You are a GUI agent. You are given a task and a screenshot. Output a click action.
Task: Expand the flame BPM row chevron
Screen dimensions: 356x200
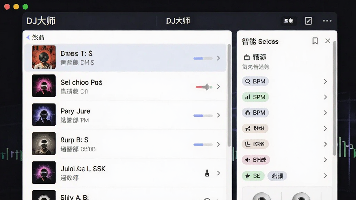(x=325, y=113)
